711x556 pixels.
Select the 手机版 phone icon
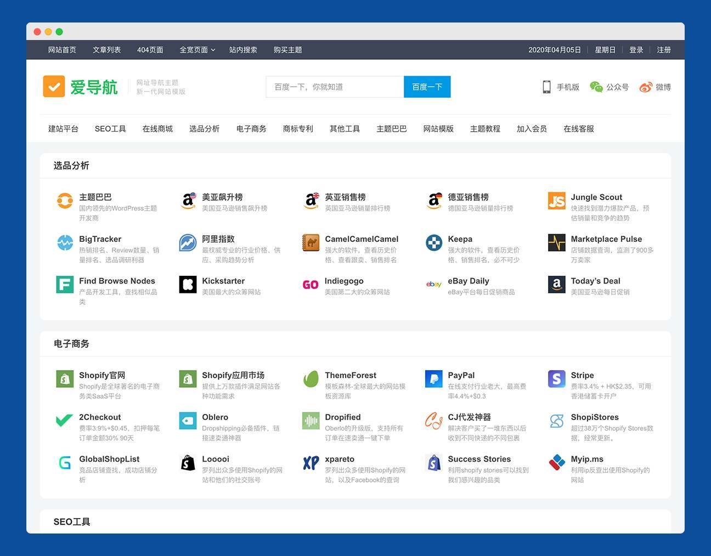click(x=546, y=87)
